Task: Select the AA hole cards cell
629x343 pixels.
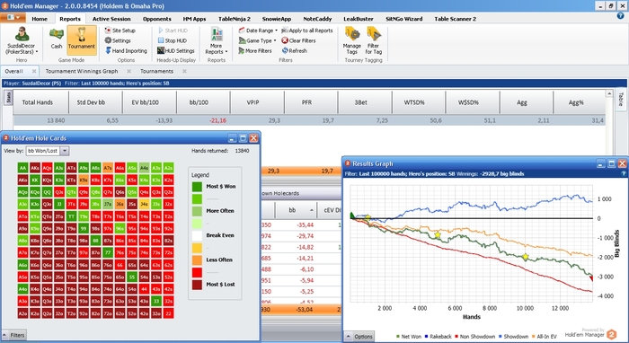Action: click(22, 168)
